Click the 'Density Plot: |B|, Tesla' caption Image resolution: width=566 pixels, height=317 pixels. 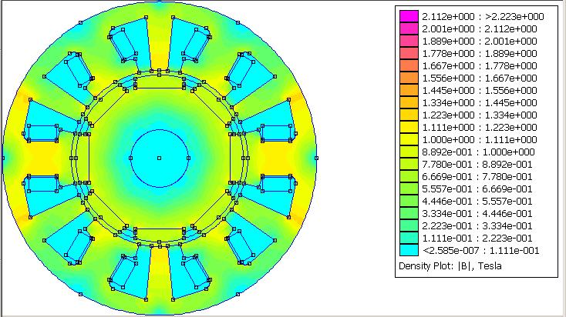click(x=450, y=266)
